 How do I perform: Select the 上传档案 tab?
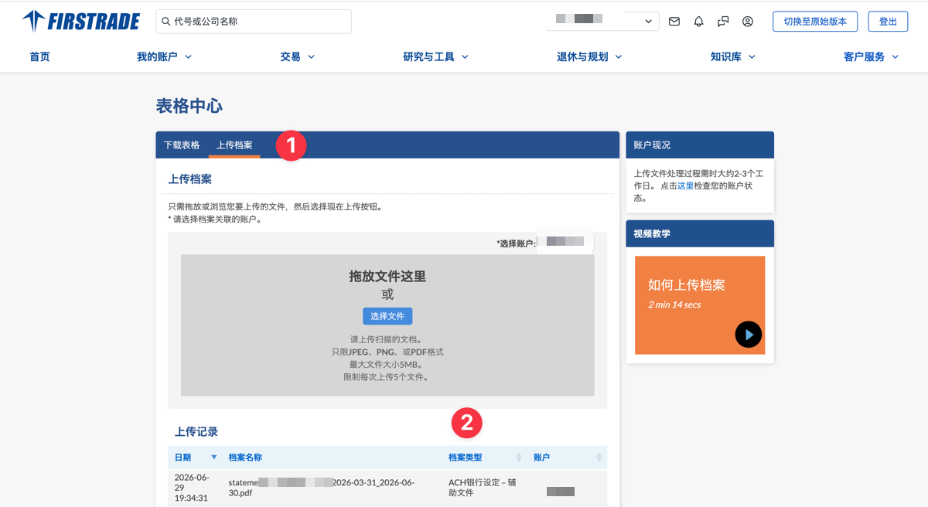click(x=234, y=145)
